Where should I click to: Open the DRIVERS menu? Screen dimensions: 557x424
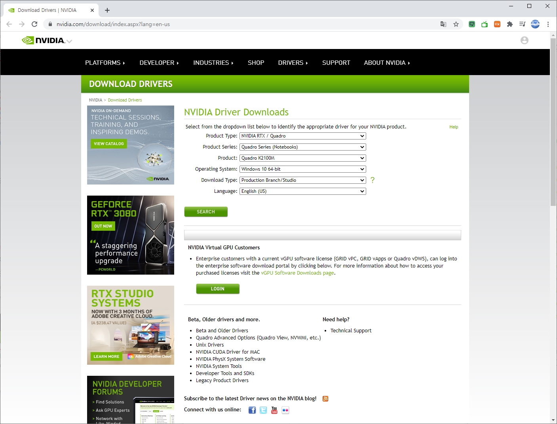tap(293, 63)
